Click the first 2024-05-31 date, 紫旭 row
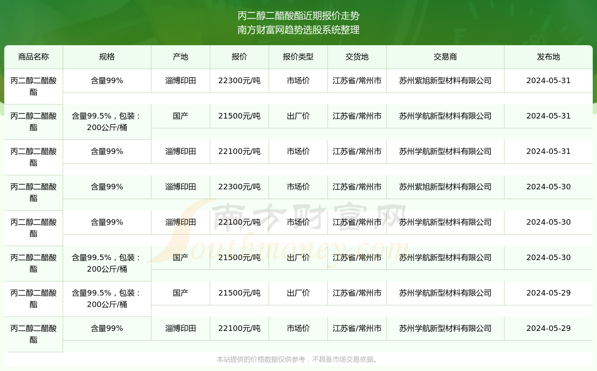The image size is (597, 371). coord(548,81)
